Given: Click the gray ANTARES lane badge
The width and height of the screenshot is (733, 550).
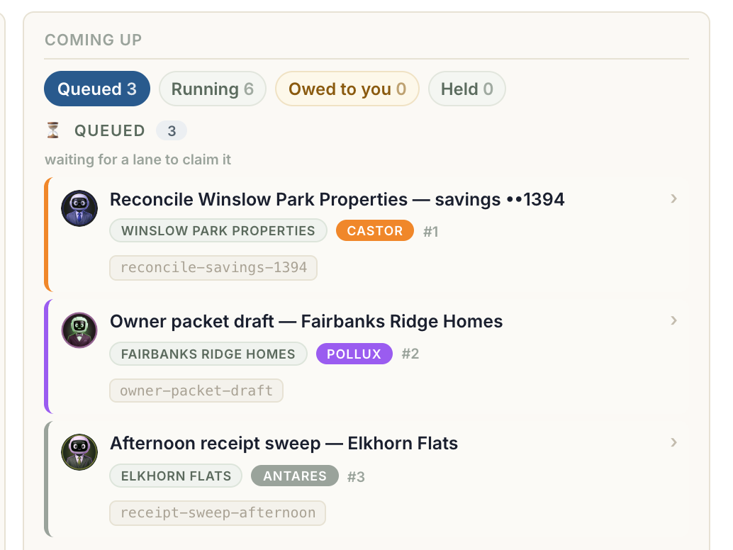Looking at the screenshot, I should [x=295, y=476].
